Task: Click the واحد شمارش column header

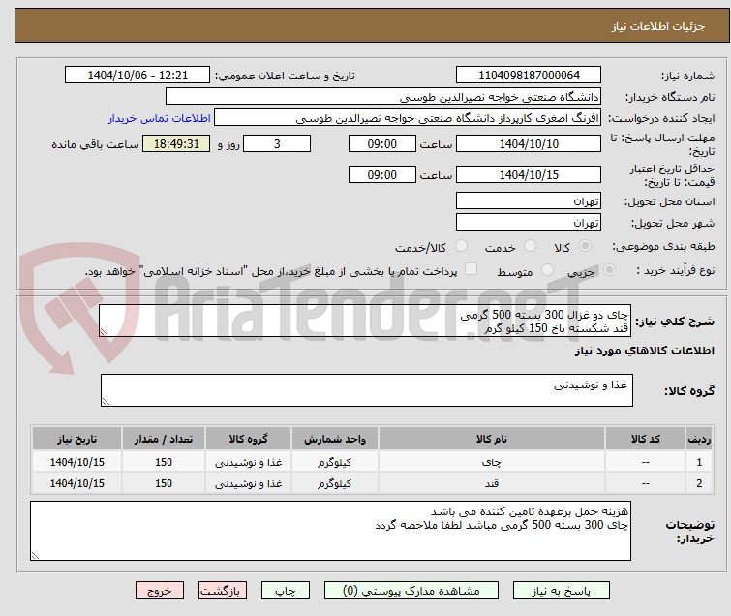Action: click(x=335, y=439)
